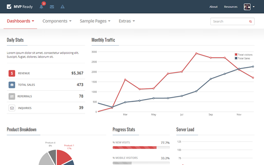
Task: Expand the Components dropdown menu
Action: pos(57,21)
